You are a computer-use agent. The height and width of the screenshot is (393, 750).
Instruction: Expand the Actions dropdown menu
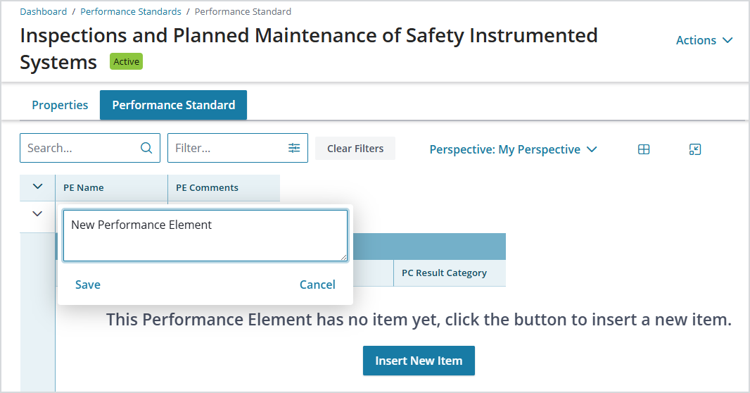(704, 40)
